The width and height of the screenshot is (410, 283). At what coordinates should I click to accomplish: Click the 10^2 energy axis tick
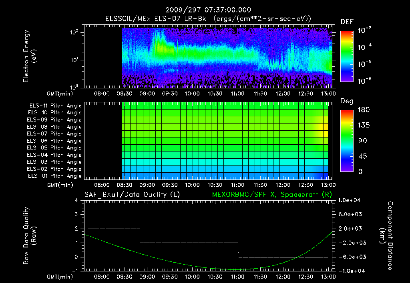click(x=74, y=32)
